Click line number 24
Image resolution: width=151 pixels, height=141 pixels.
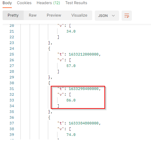(12, 48)
